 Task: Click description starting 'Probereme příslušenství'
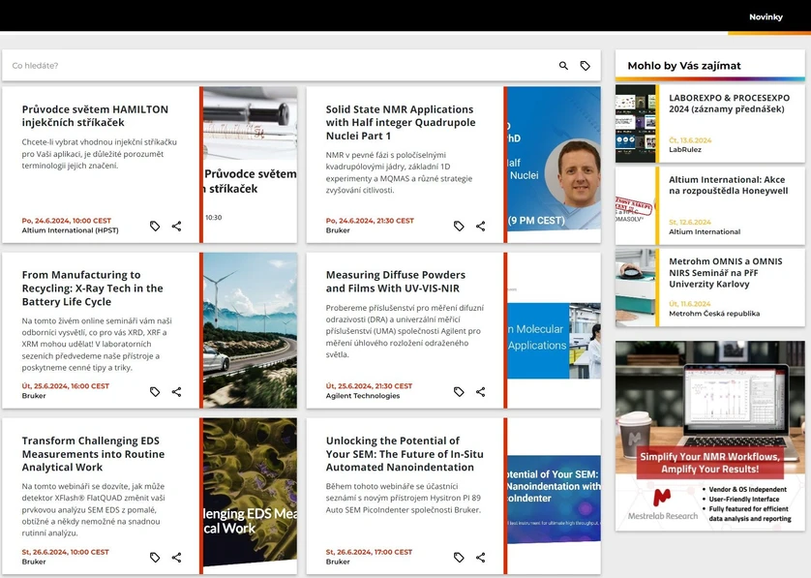pyautogui.click(x=405, y=331)
